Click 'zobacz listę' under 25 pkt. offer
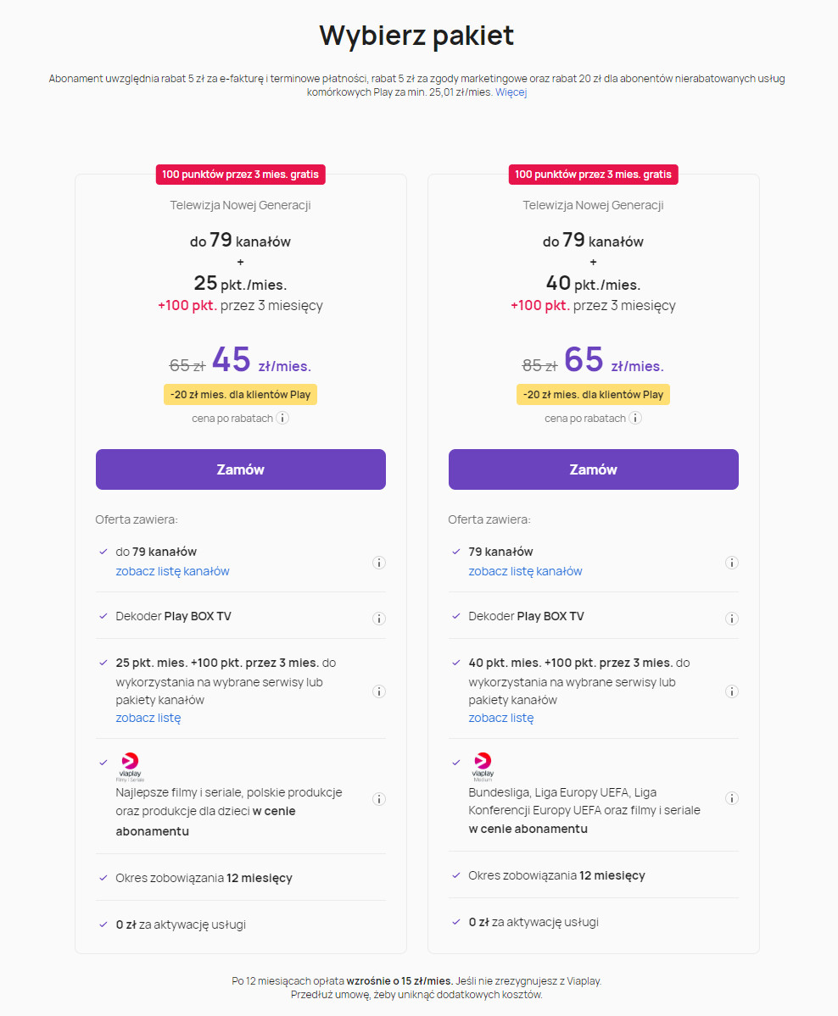The height and width of the screenshot is (1016, 838). [148, 718]
